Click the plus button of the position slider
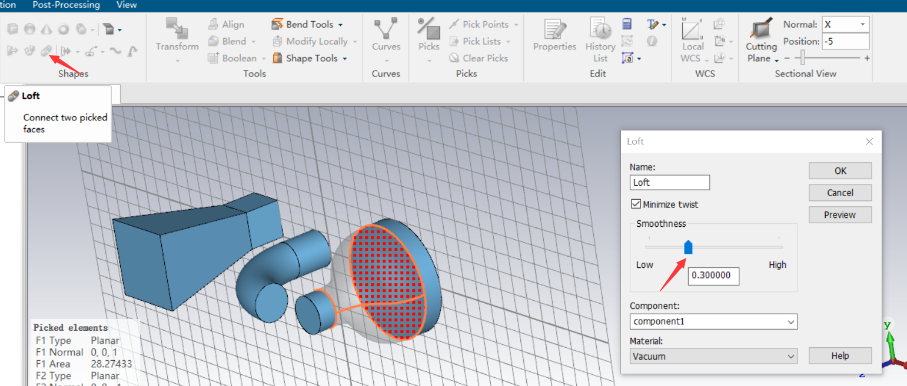 866,58
